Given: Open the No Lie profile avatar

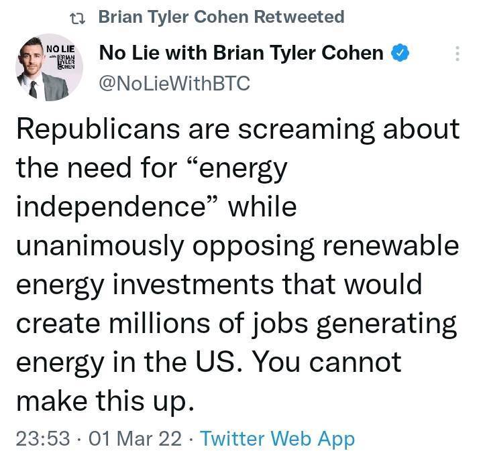Looking at the screenshot, I should tap(48, 68).
